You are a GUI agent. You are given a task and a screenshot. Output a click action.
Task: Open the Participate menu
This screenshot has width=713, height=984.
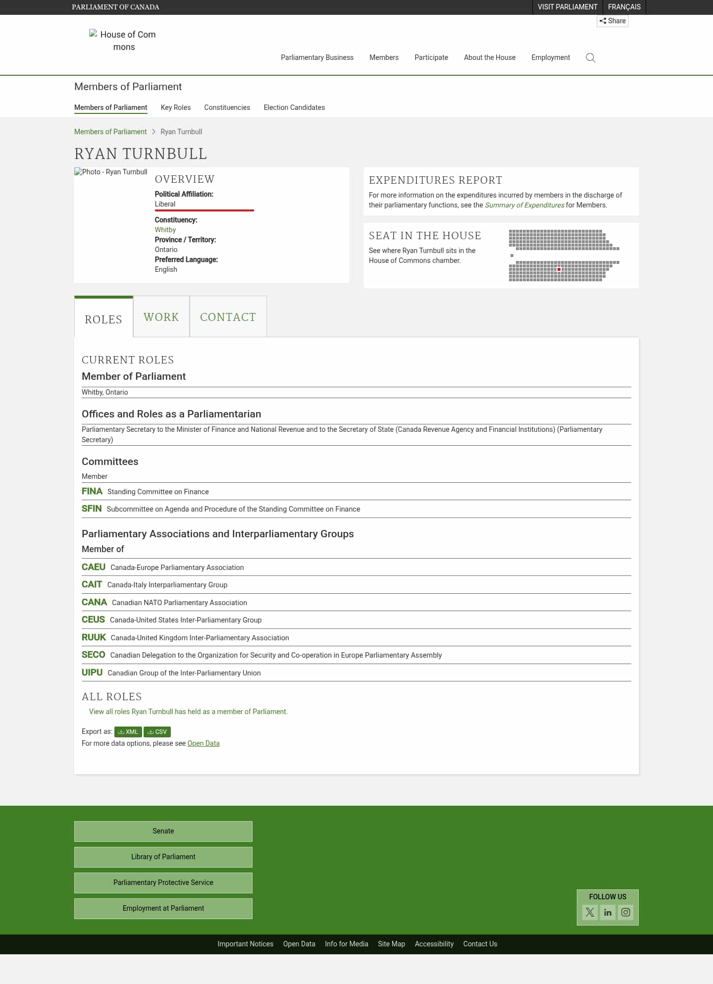(x=431, y=57)
